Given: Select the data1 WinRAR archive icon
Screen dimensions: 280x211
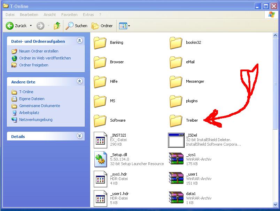Looking at the screenshot, I should 176,198.
